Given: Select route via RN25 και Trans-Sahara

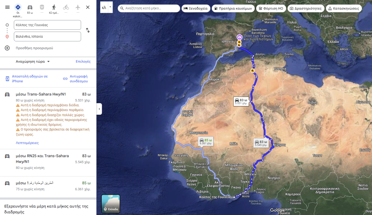Looking at the screenshot, I should pos(48,162).
